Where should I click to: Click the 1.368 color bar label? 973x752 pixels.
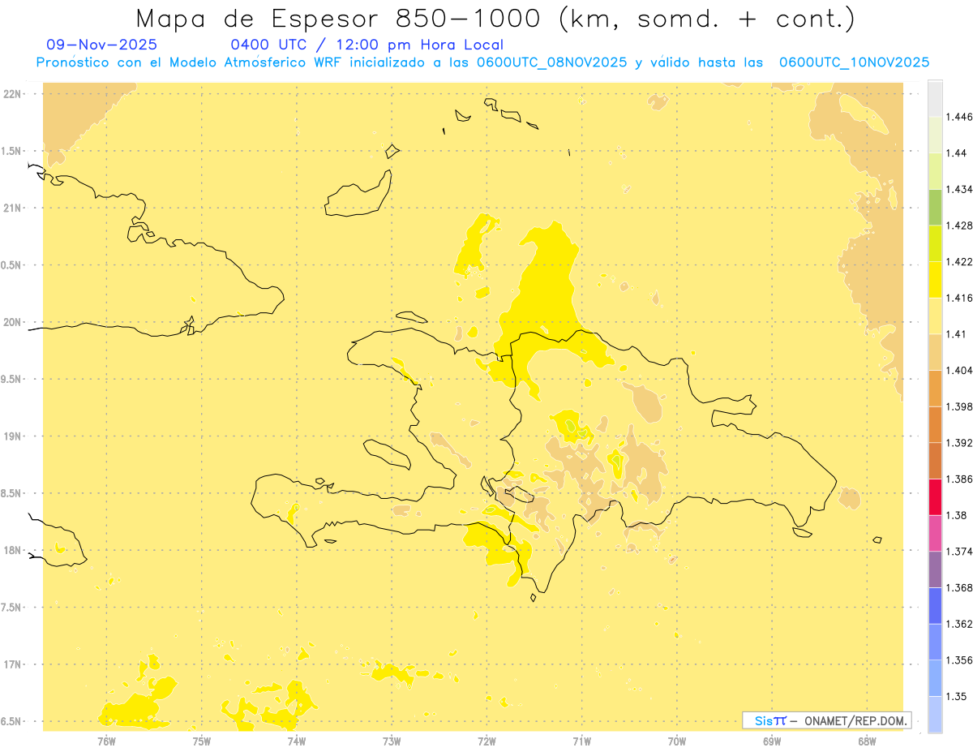pos(959,588)
